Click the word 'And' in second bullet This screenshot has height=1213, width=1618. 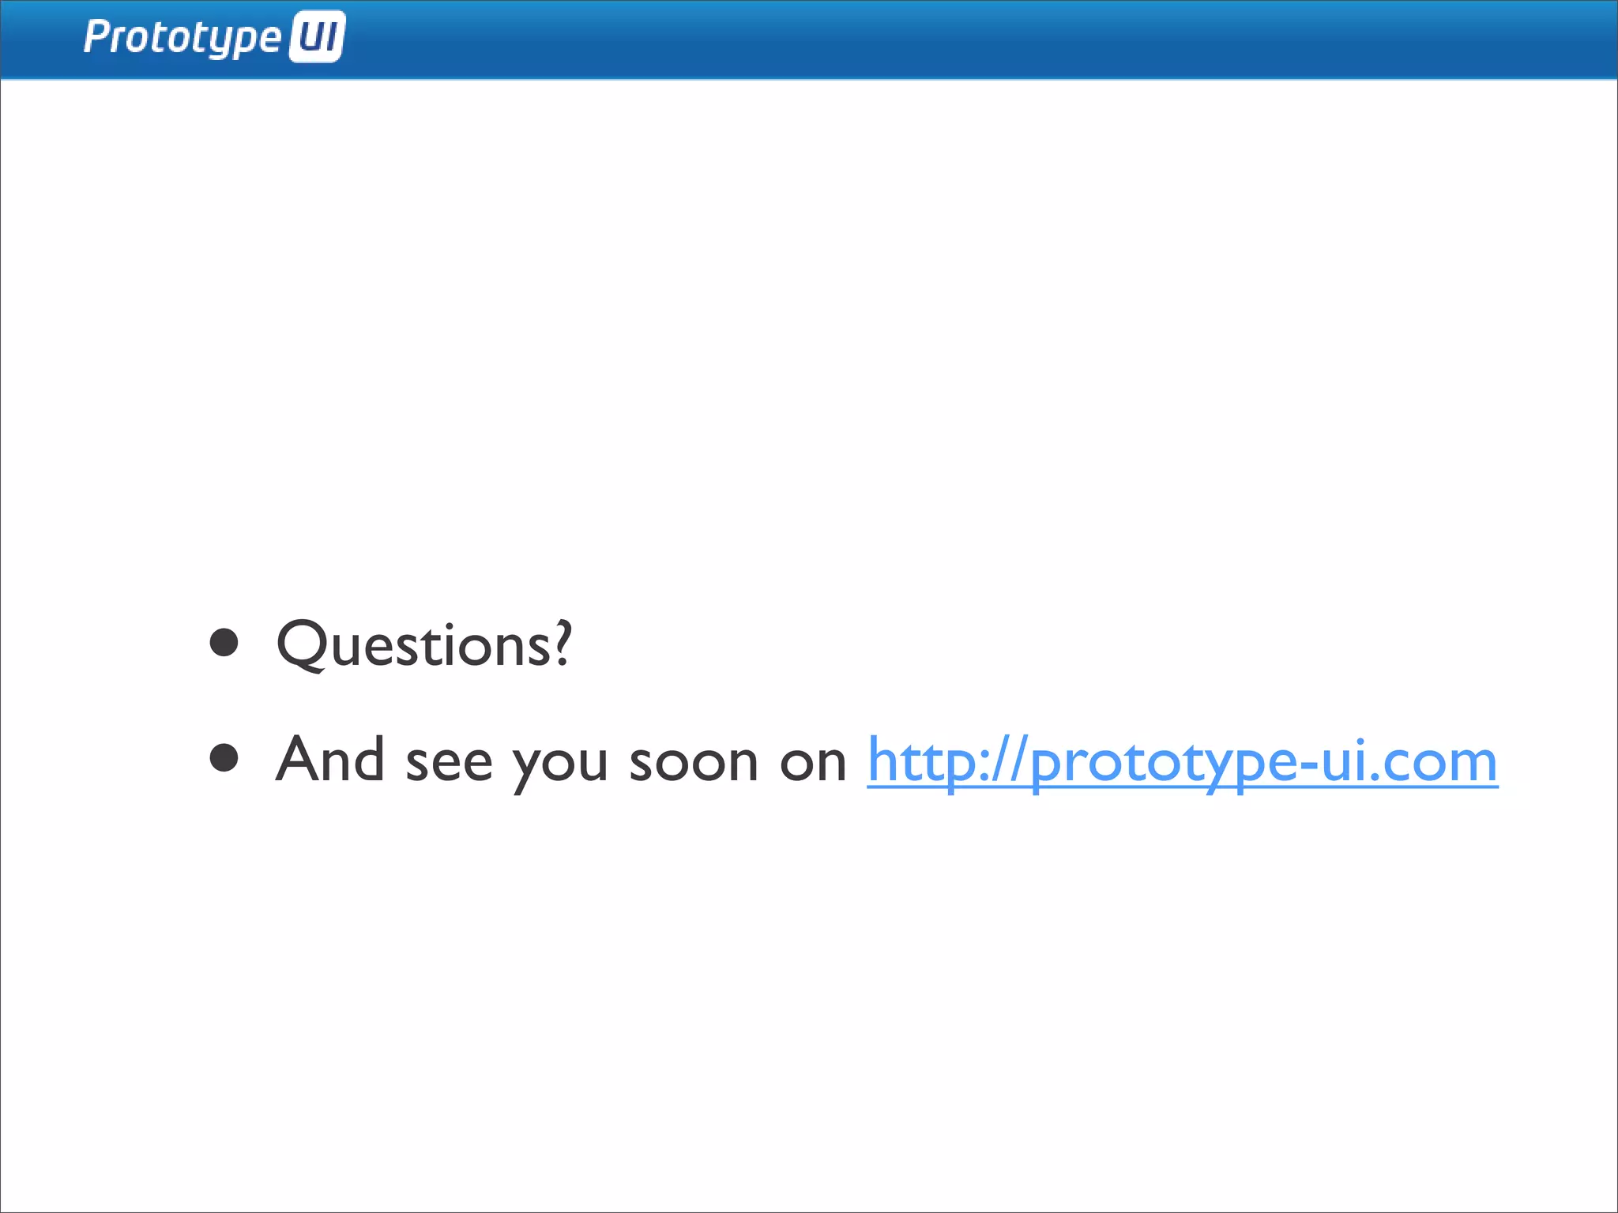point(330,759)
